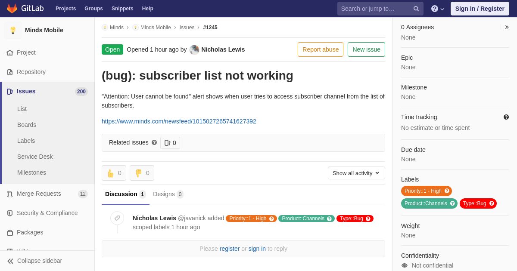The image size is (517, 271).
Task: Click the Security & Compliance shield icon
Action: 10,213
